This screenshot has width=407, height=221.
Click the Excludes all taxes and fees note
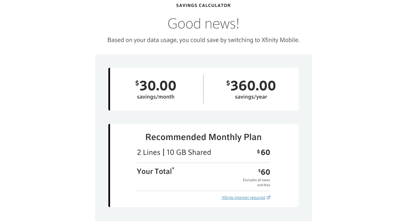coord(257,182)
